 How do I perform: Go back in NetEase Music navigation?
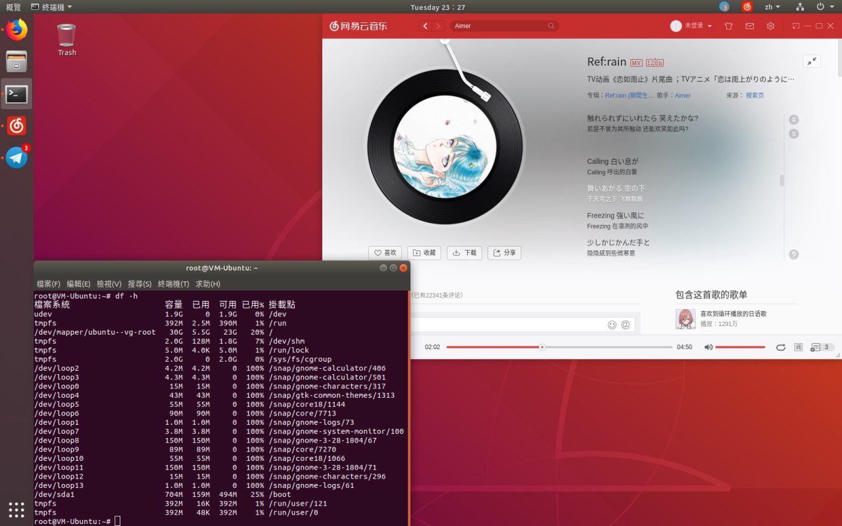[x=425, y=26]
